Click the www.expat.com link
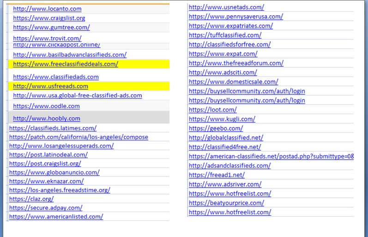368x237 pixels. [223, 54]
